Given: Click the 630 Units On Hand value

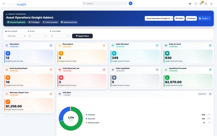Looking at the screenshot, I should 168,58.
